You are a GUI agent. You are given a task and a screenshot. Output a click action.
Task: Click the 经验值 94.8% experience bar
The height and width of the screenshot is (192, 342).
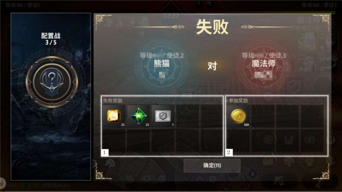coord(56,186)
